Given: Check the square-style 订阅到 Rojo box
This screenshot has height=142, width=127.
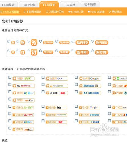Looking at the screenshot, I should (43, 106).
